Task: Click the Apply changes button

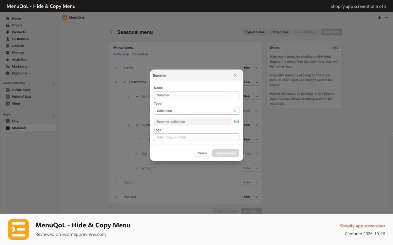Action: 226,153
